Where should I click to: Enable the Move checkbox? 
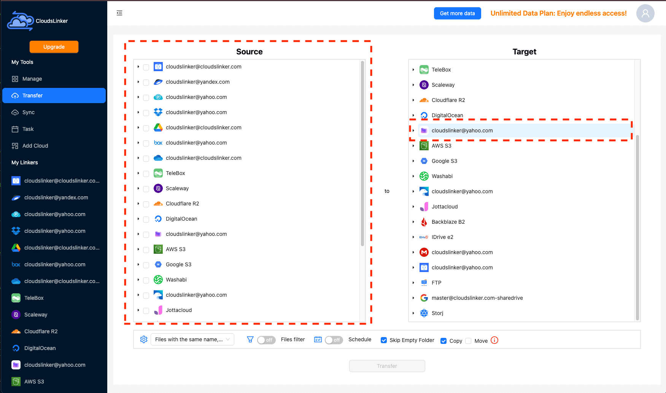468,341
